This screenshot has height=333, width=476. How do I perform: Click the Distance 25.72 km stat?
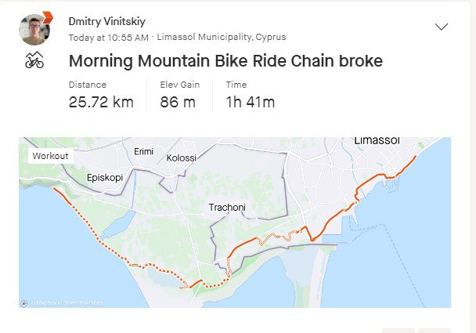click(x=101, y=95)
